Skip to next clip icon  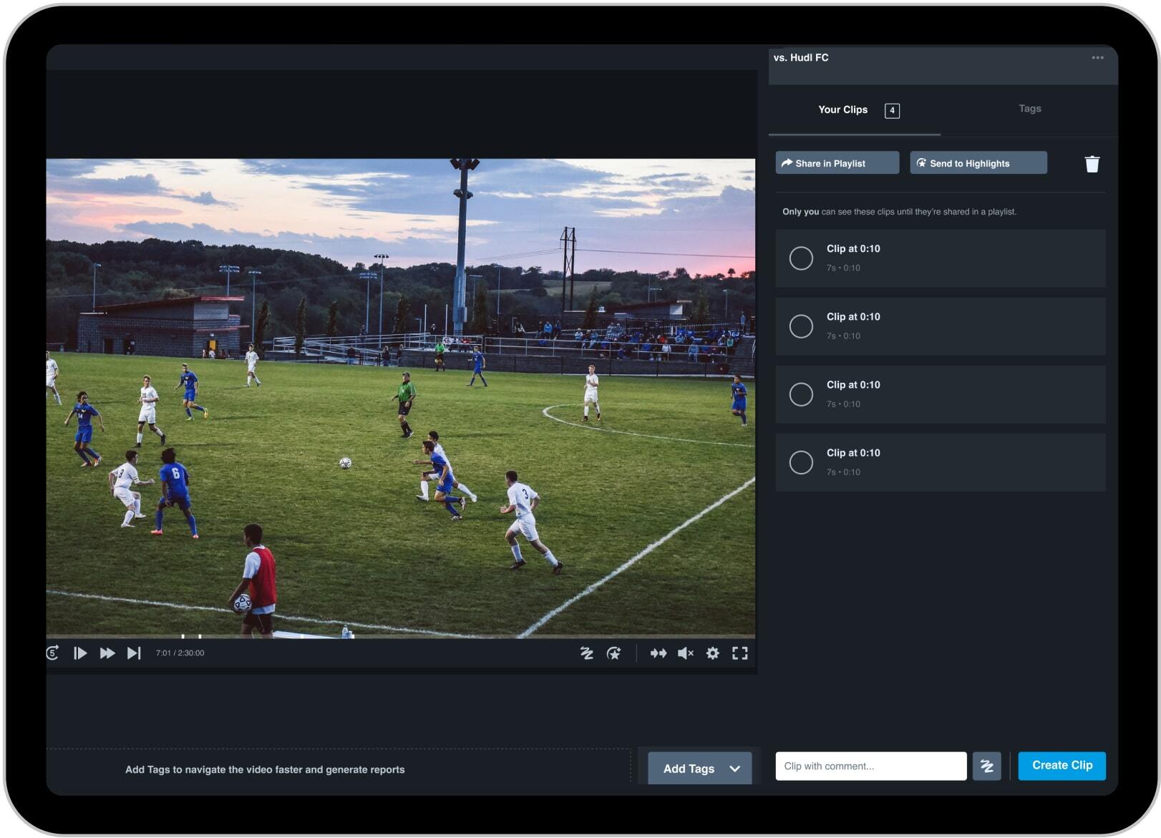click(134, 653)
